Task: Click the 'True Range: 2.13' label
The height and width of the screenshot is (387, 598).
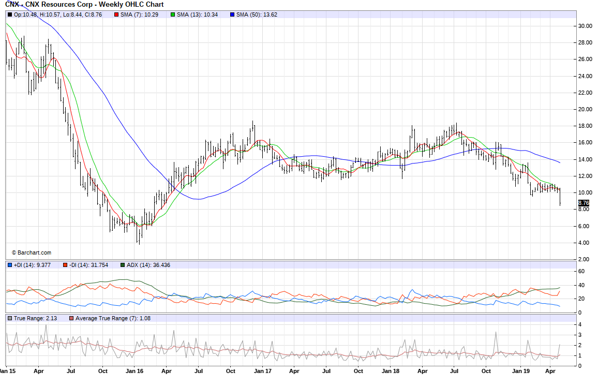Action: (36, 318)
